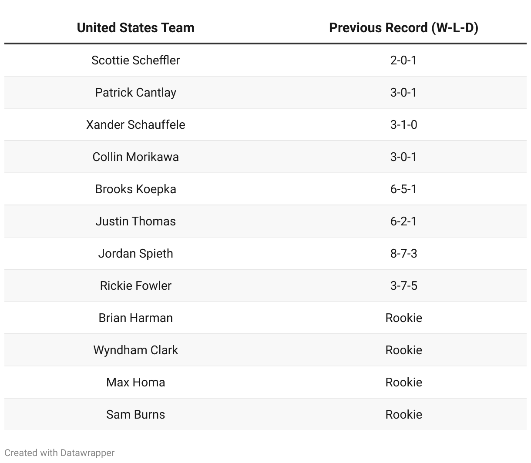Select the Jordan Spieth name cell
The height and width of the screenshot is (463, 531).
135,253
